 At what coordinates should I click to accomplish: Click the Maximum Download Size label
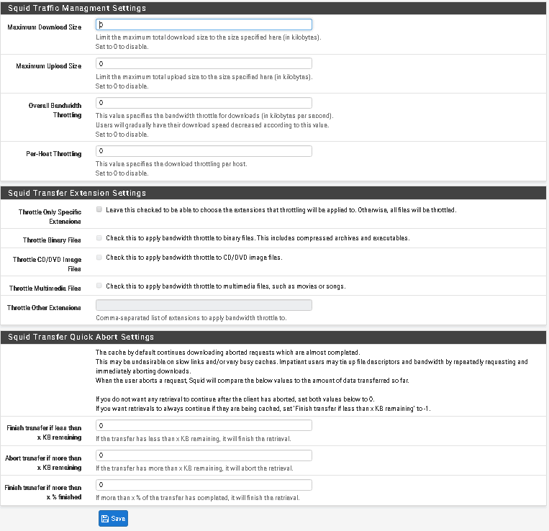tap(45, 27)
